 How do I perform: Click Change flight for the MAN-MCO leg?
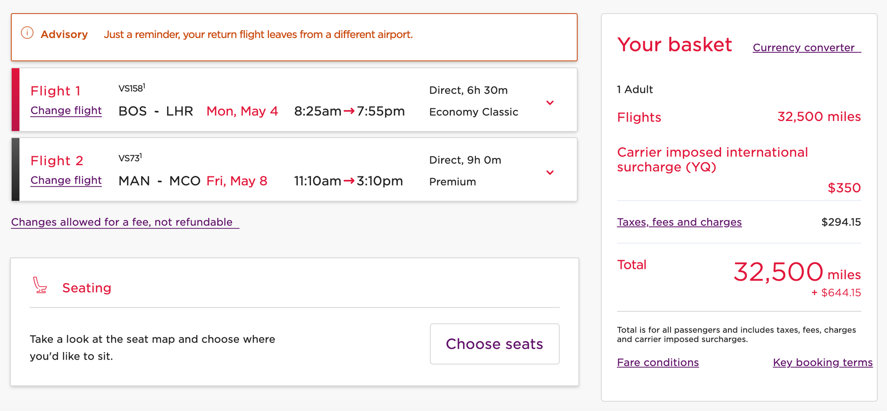66,181
